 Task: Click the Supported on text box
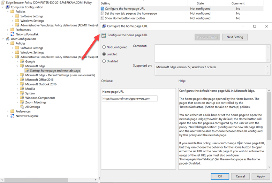tap(211, 70)
